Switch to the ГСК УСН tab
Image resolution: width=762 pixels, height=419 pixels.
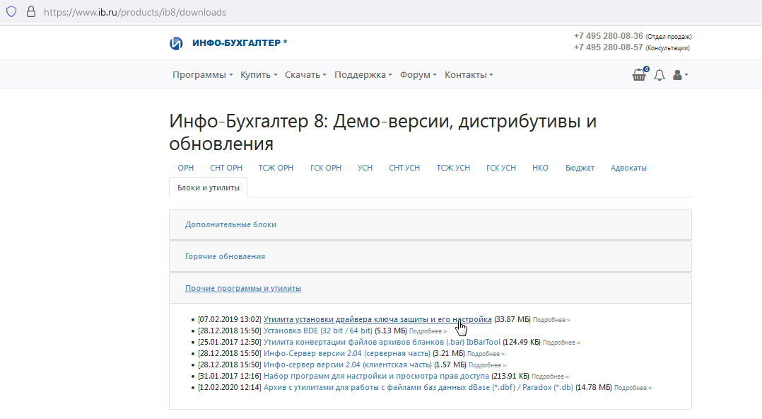[x=501, y=168]
